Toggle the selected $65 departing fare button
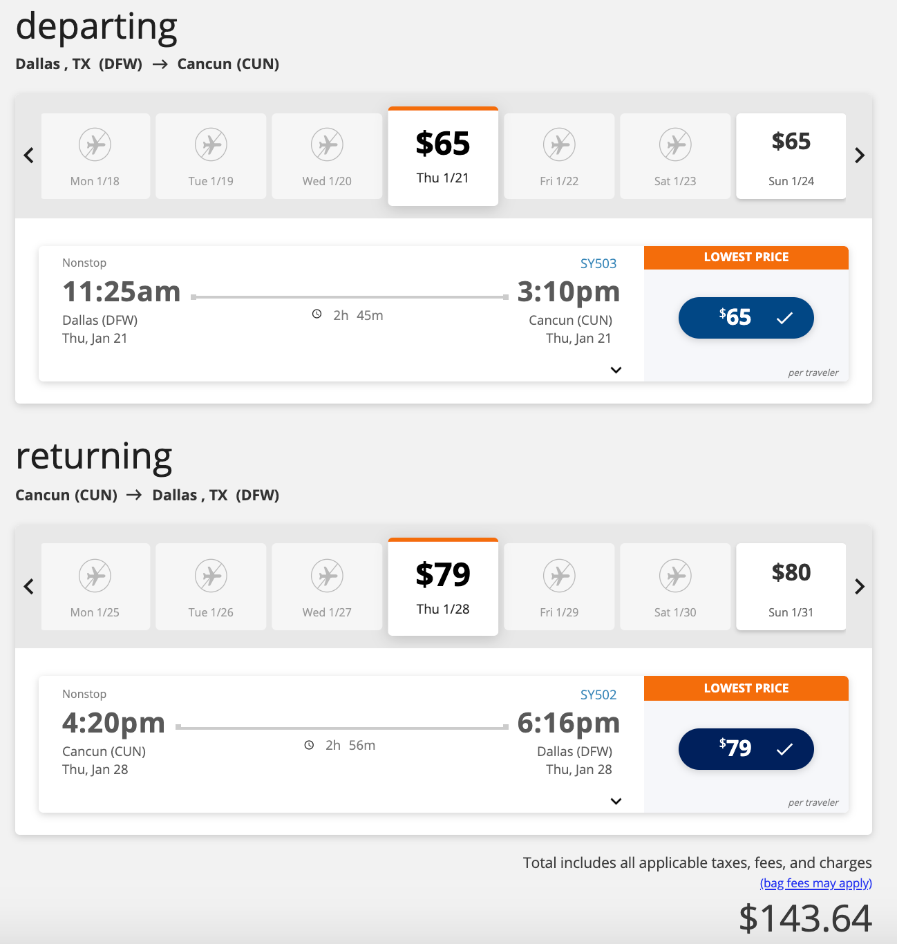The height and width of the screenshot is (944, 897). (746, 318)
